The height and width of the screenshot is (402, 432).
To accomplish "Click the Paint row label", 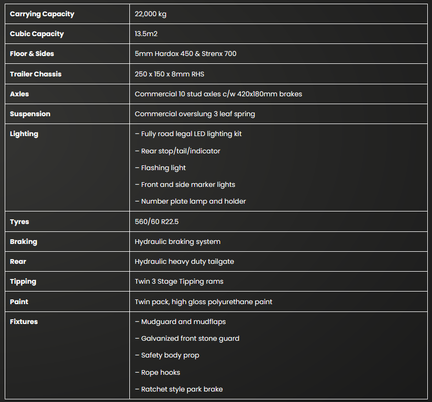I will [19, 302].
